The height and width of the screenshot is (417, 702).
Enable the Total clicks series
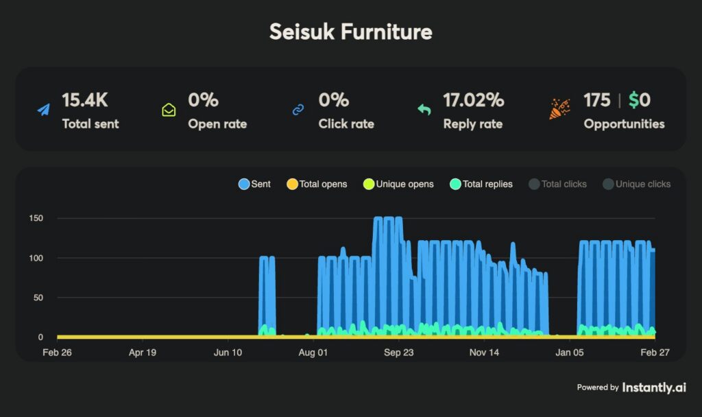pyautogui.click(x=557, y=184)
